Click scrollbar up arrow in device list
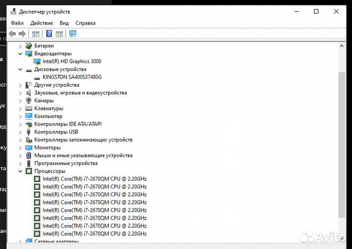352x249 pixels. (x=342, y=46)
